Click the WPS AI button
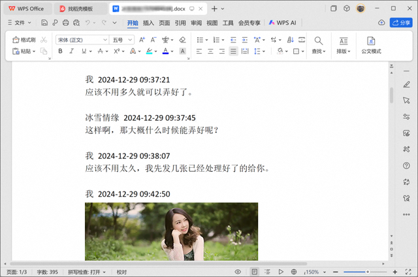This screenshot has width=418, height=277. point(282,22)
